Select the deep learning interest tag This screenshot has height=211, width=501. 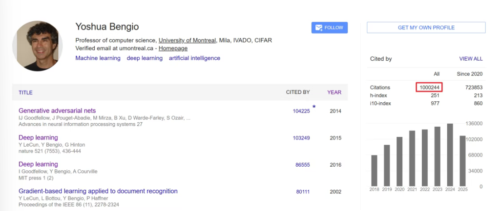tap(145, 58)
